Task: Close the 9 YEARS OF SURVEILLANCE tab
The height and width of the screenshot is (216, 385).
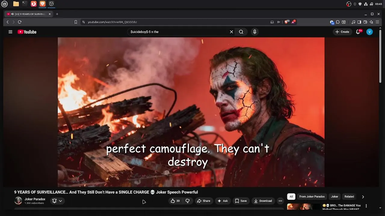Action: tap(50, 14)
